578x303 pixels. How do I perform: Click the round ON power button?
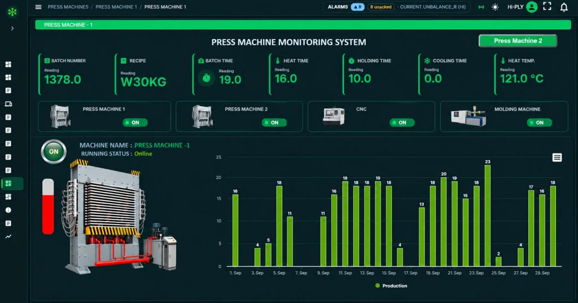pyautogui.click(x=54, y=151)
